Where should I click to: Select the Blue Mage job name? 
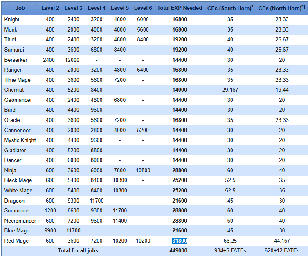[x=17, y=230]
